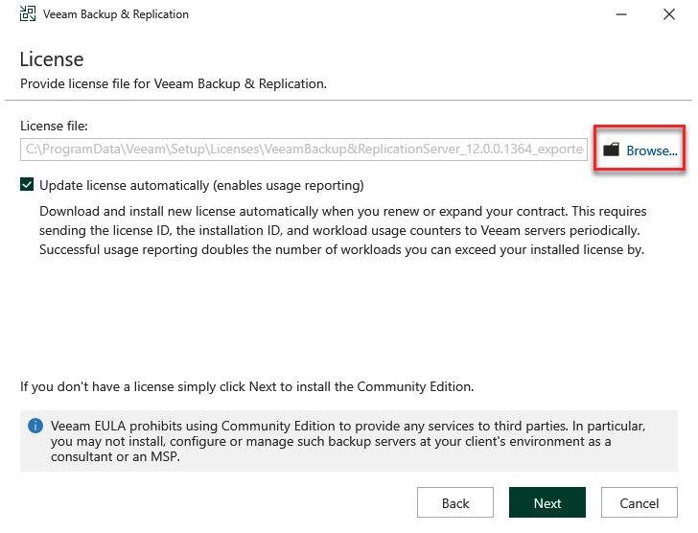Click the Community Edition hint text

coord(247,386)
